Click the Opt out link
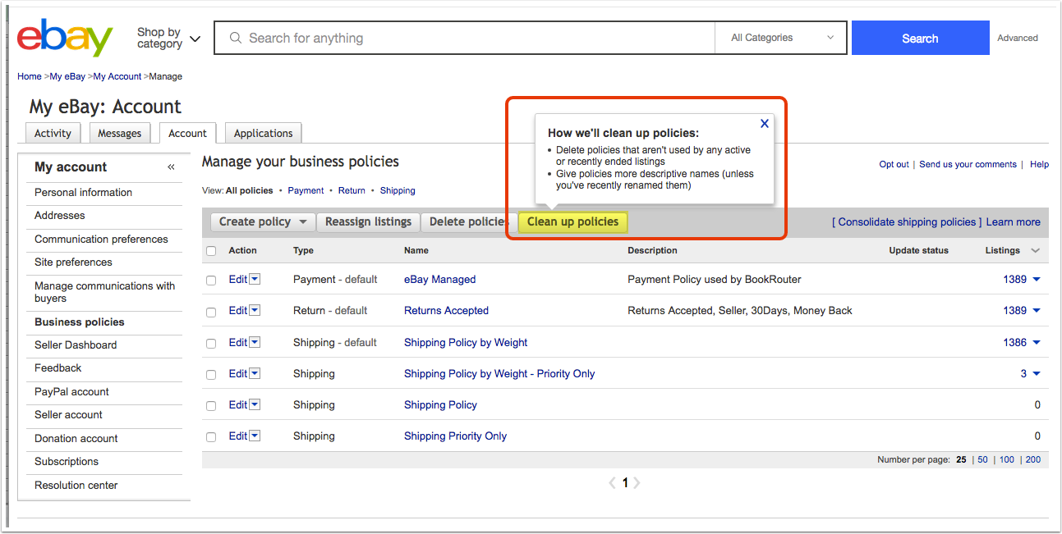This screenshot has height=534, width=1062. pyautogui.click(x=894, y=164)
